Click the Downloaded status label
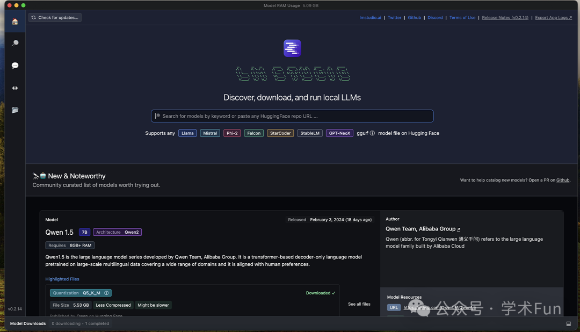This screenshot has height=332, width=580. [320, 293]
